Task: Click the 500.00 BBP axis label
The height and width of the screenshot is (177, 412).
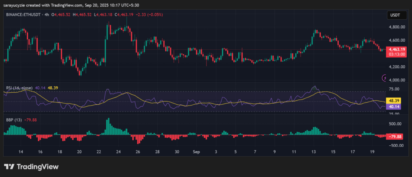Action: tap(395, 124)
